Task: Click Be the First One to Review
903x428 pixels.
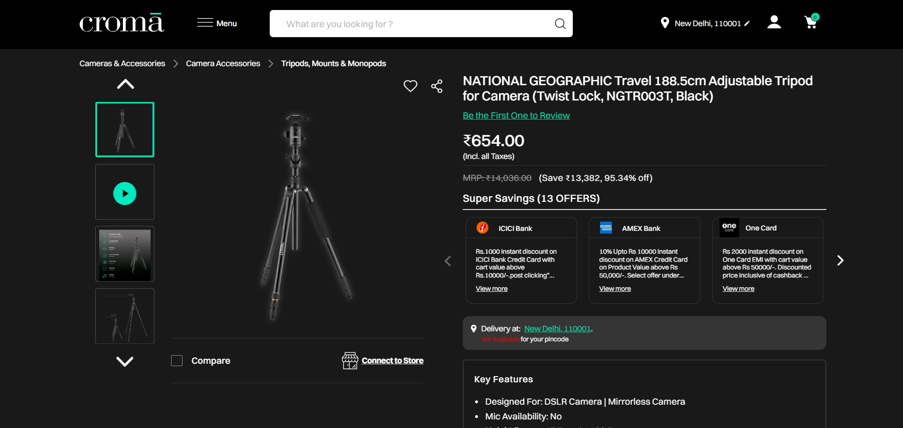Action: click(516, 116)
